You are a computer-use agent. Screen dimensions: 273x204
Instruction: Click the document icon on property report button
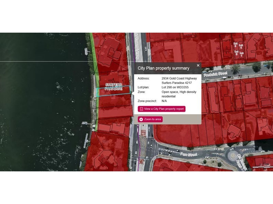tap(141, 109)
